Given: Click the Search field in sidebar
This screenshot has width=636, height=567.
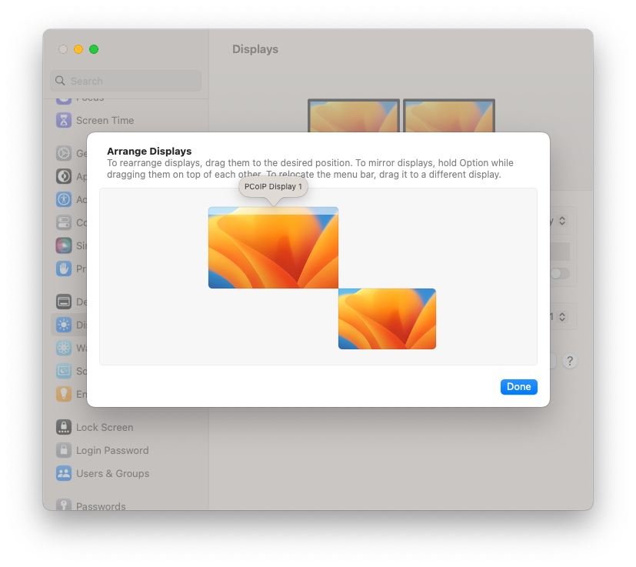Looking at the screenshot, I should (126, 81).
